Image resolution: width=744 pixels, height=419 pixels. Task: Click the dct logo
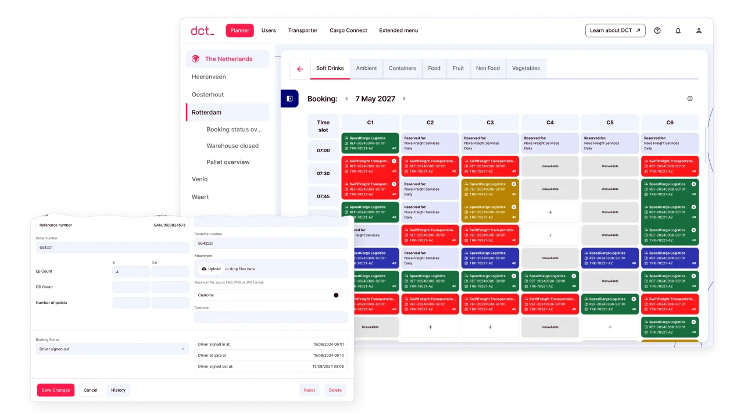click(202, 31)
